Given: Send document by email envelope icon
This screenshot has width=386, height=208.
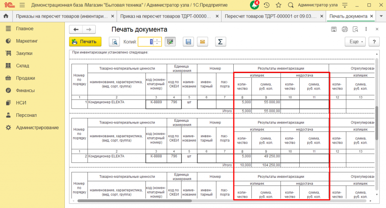Looking at the screenshot, I should 202,41.
